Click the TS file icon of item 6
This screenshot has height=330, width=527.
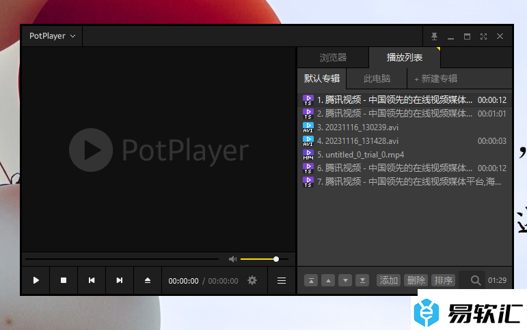tap(308, 168)
